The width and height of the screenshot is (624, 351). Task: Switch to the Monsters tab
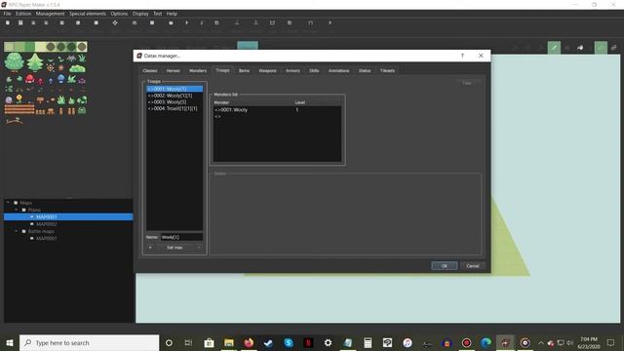(x=198, y=71)
